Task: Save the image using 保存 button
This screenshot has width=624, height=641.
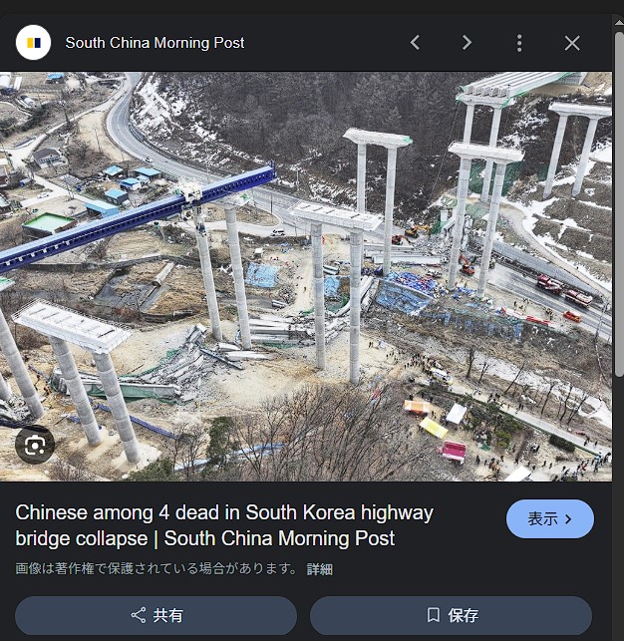Action: click(451, 615)
